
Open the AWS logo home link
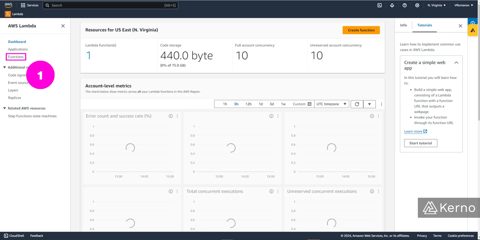click(x=8, y=5)
